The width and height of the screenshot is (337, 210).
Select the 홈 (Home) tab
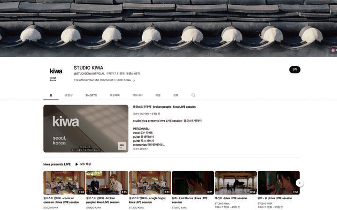51,95
